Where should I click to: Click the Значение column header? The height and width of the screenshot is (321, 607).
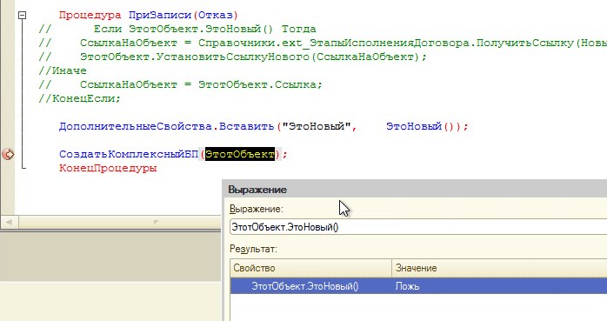[x=499, y=268]
